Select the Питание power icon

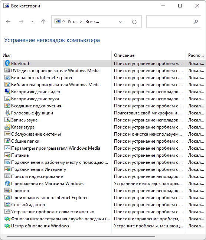(7, 155)
